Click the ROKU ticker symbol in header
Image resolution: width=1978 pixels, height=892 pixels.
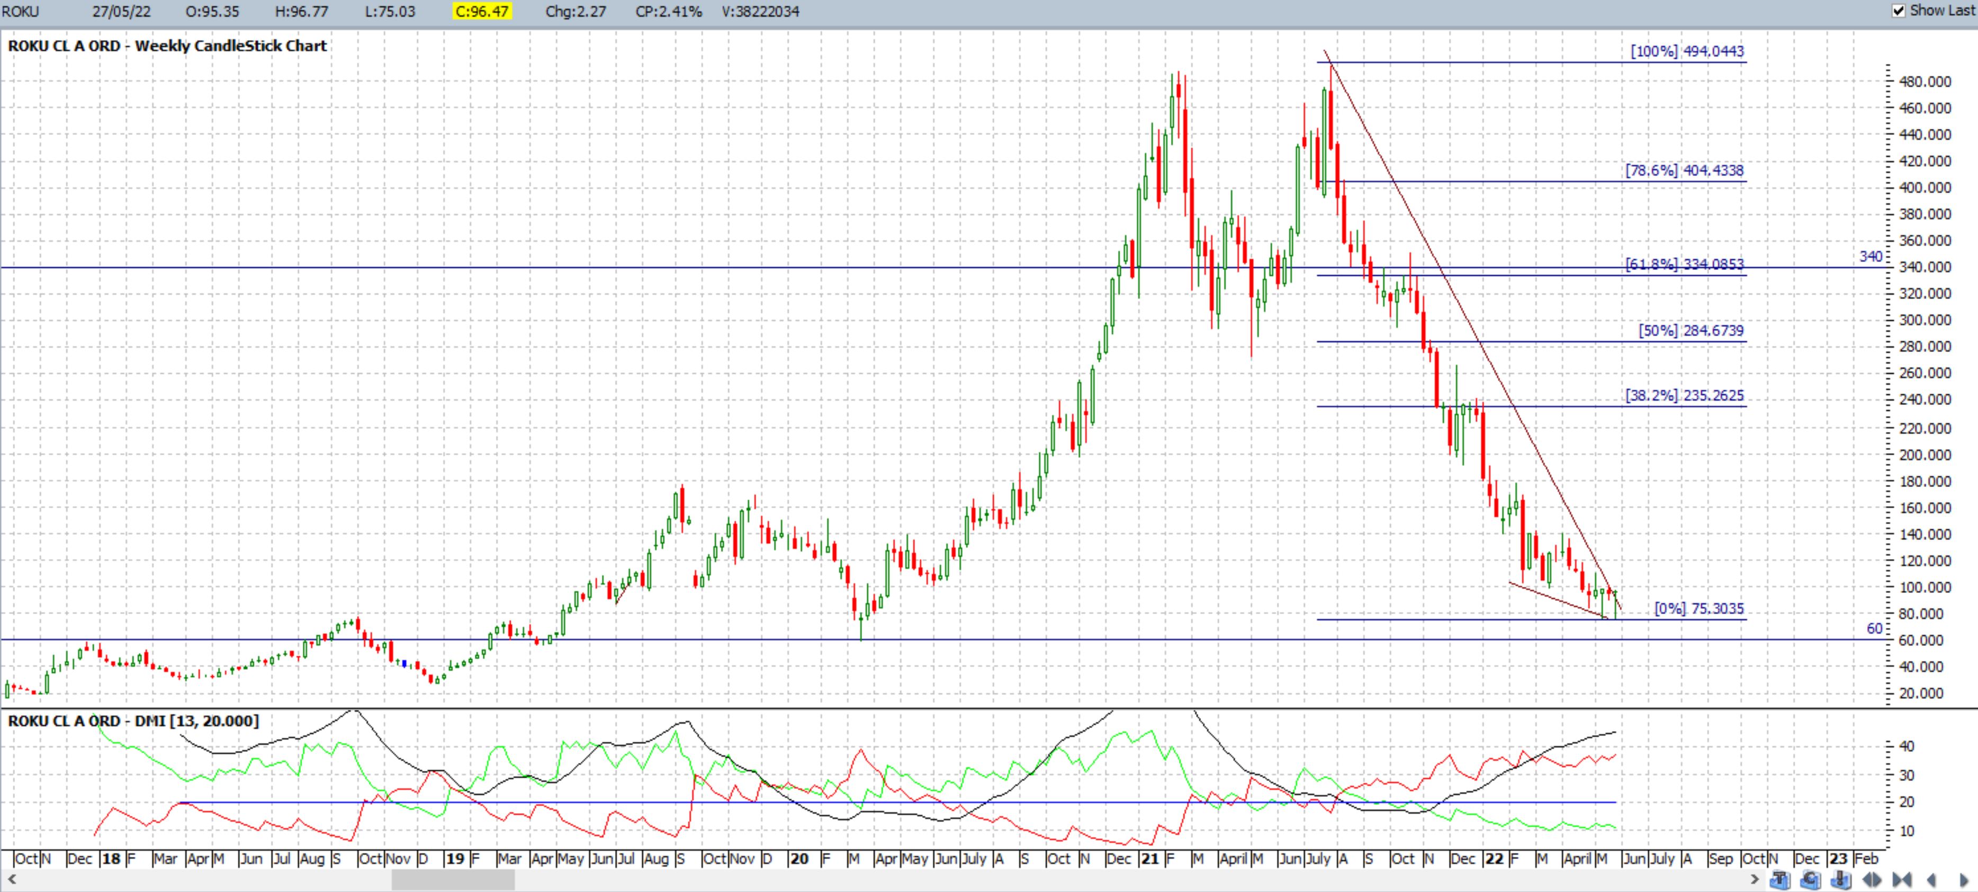pyautogui.click(x=21, y=12)
